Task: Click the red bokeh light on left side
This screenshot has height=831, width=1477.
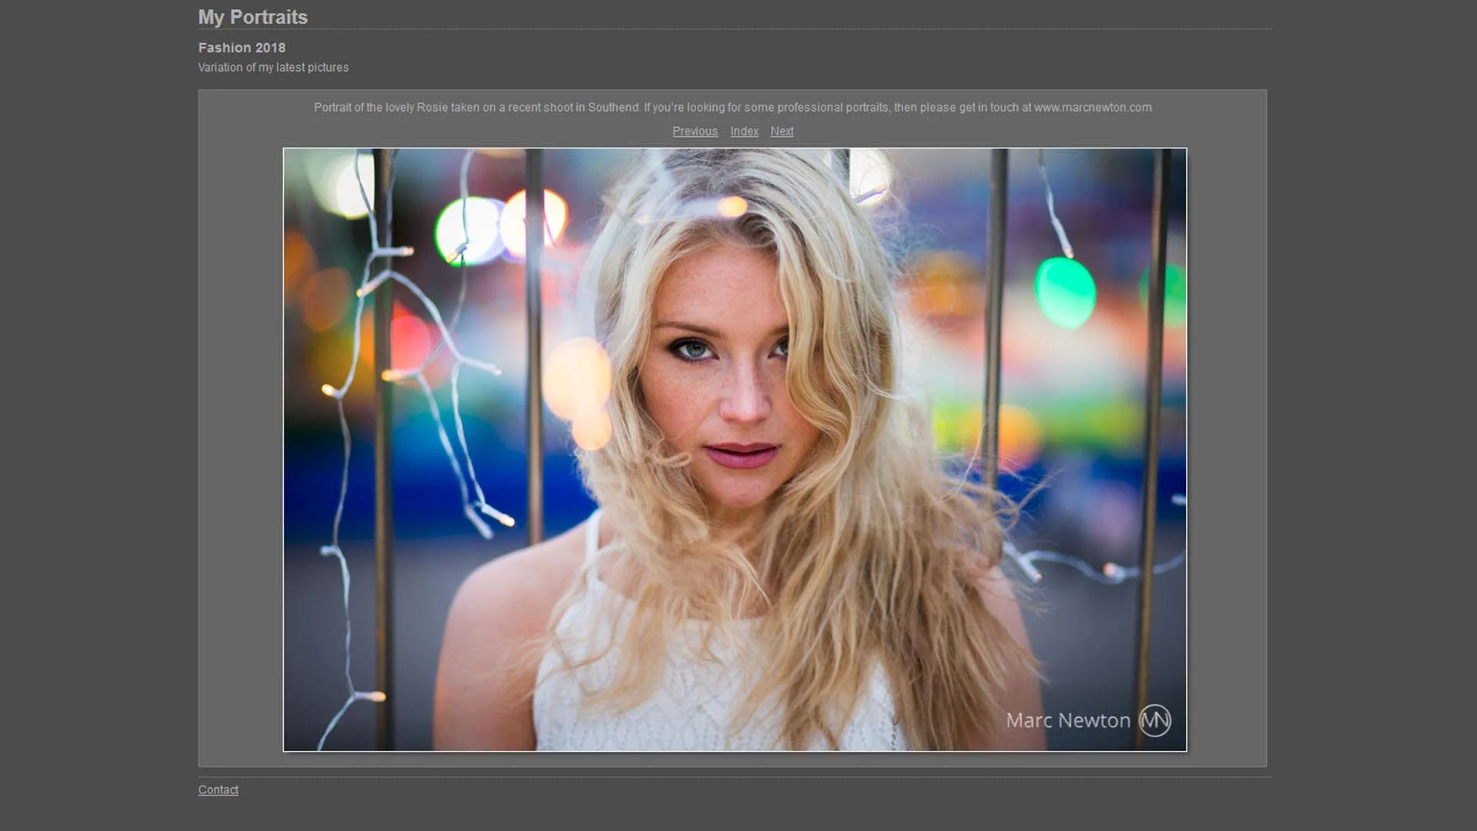Action: pyautogui.click(x=408, y=339)
